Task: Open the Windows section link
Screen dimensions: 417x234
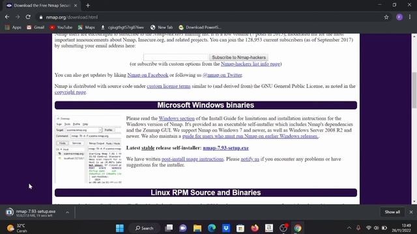Action: (177, 118)
